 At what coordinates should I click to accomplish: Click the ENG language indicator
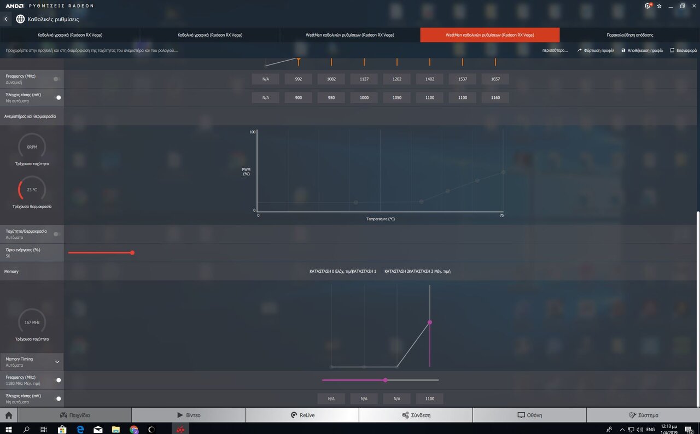[650, 429]
